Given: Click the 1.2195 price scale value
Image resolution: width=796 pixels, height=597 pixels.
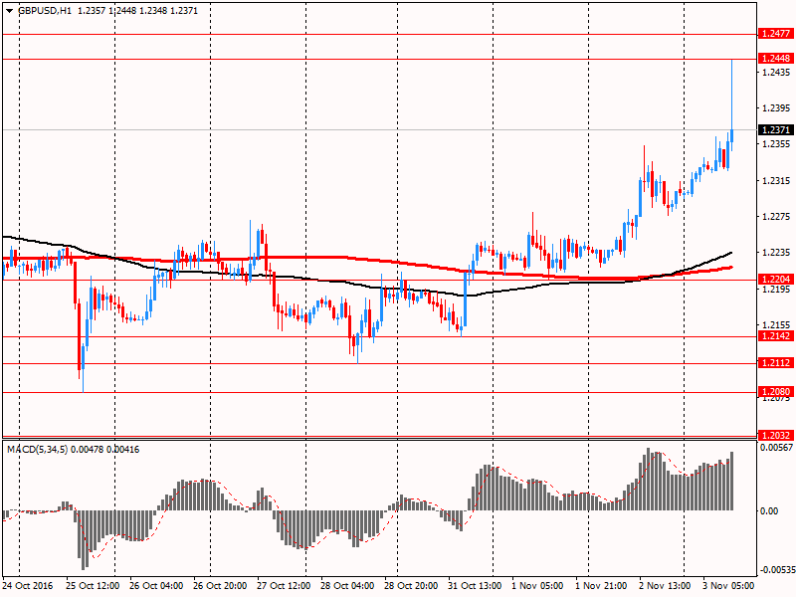Looking at the screenshot, I should (776, 290).
